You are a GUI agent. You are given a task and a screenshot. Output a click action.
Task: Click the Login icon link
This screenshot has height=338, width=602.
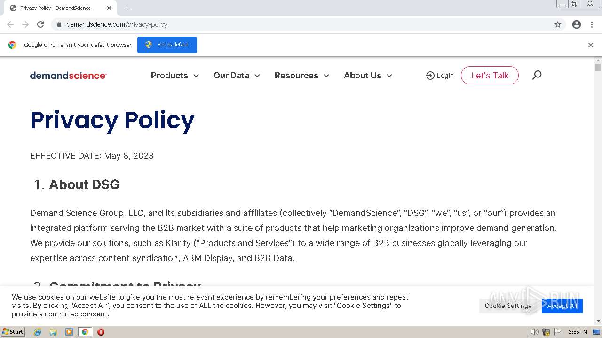coord(440,76)
